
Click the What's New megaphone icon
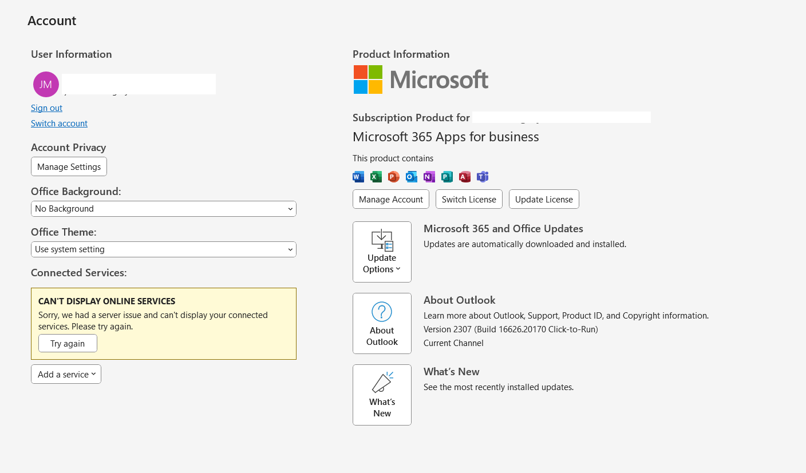coord(382,382)
